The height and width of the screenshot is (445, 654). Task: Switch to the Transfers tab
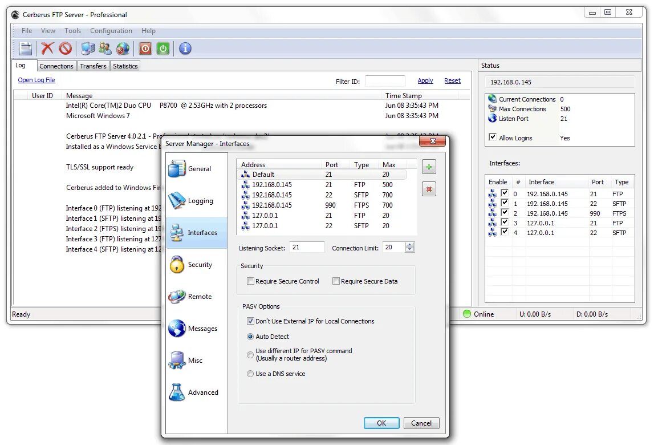click(93, 66)
